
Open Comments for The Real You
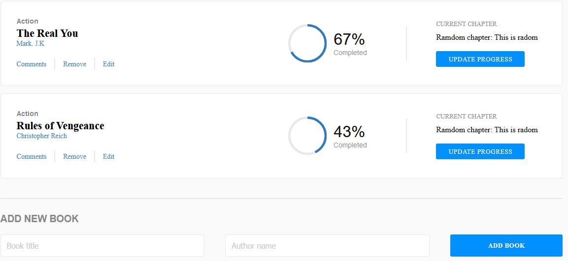coord(32,64)
